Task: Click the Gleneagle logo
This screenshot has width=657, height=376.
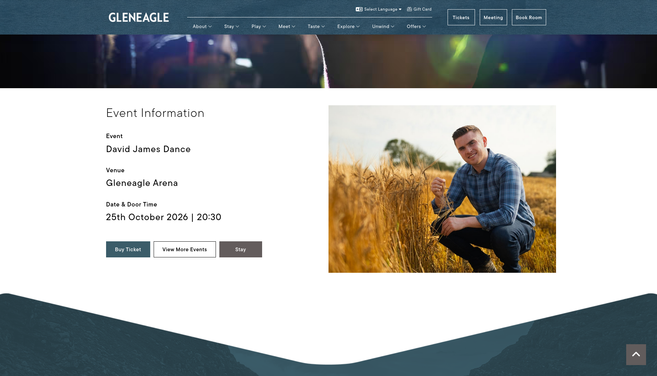Action: click(139, 17)
